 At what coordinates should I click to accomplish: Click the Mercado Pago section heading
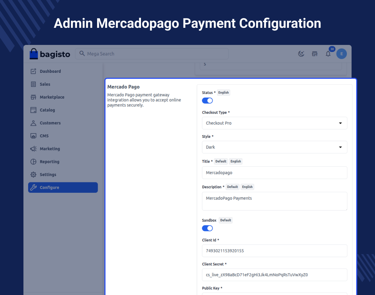pyautogui.click(x=124, y=87)
